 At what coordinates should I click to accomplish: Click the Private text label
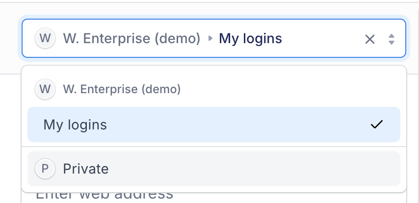86,169
